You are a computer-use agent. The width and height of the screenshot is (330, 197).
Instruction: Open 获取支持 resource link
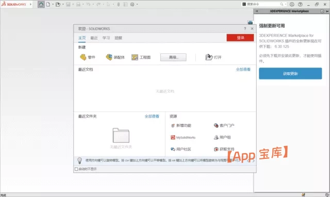pos(224,149)
